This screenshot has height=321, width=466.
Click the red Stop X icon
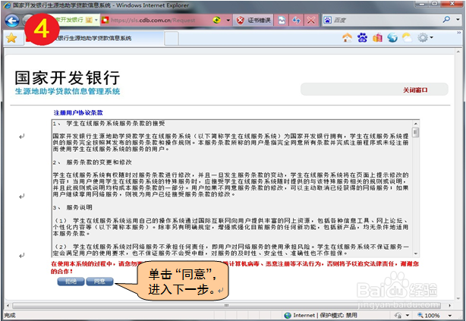pos(311,20)
